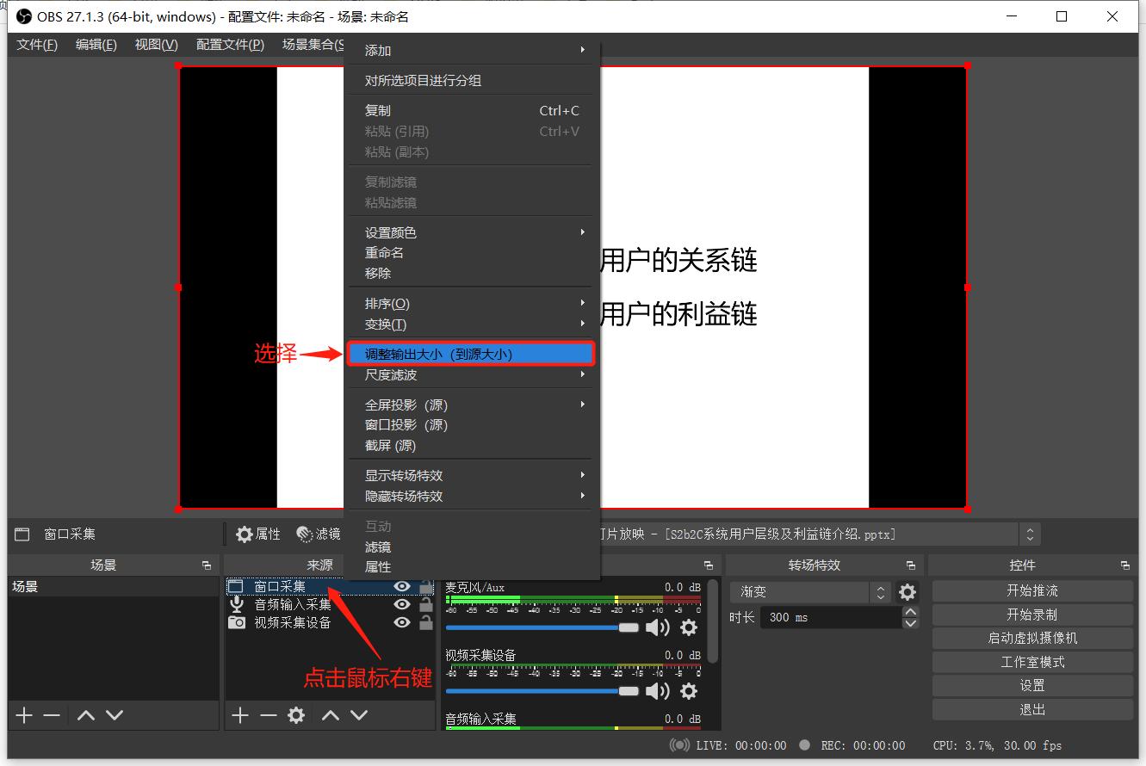Click the 时长 300 ms input field

tap(831, 617)
